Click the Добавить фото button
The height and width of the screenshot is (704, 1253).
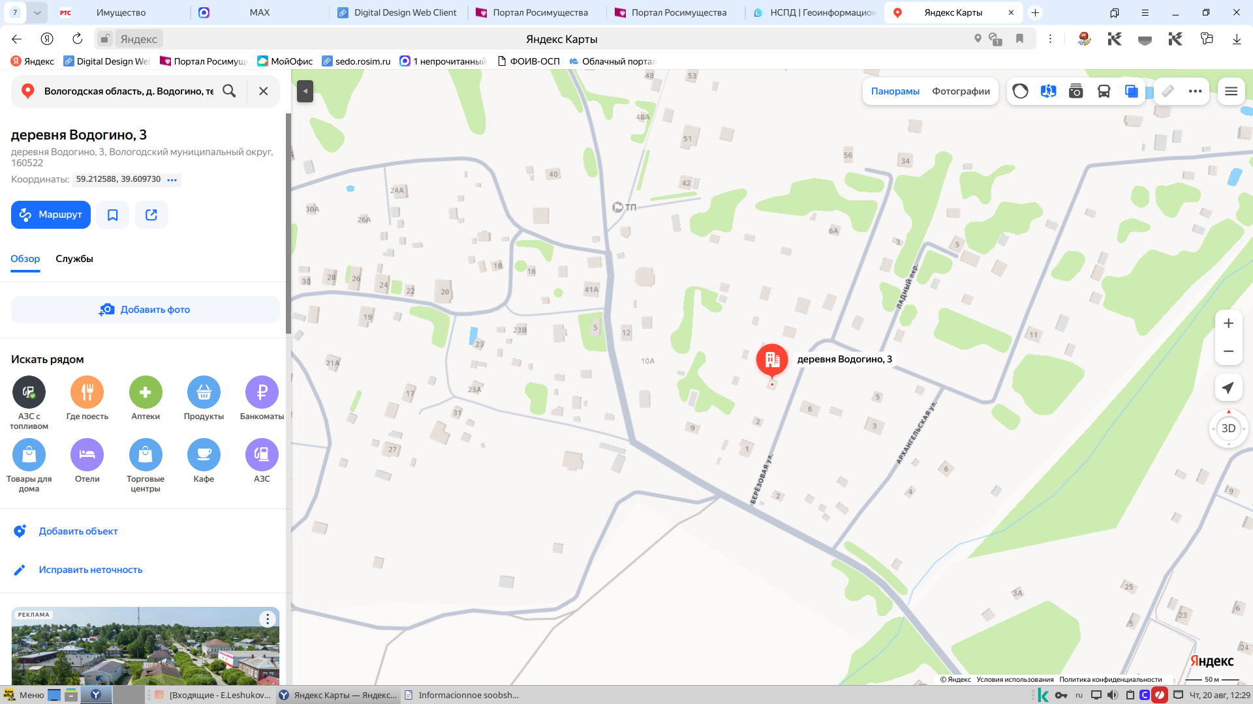(145, 310)
